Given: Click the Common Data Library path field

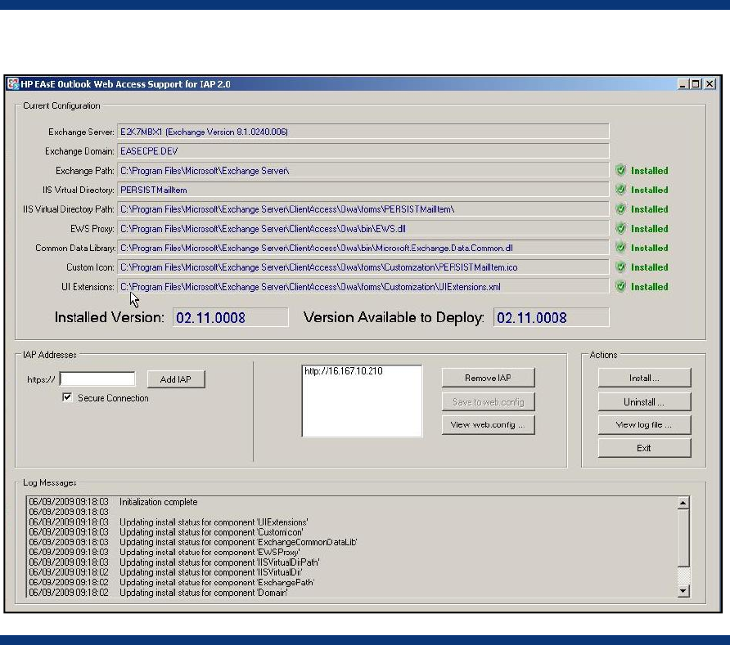Looking at the screenshot, I should point(363,248).
